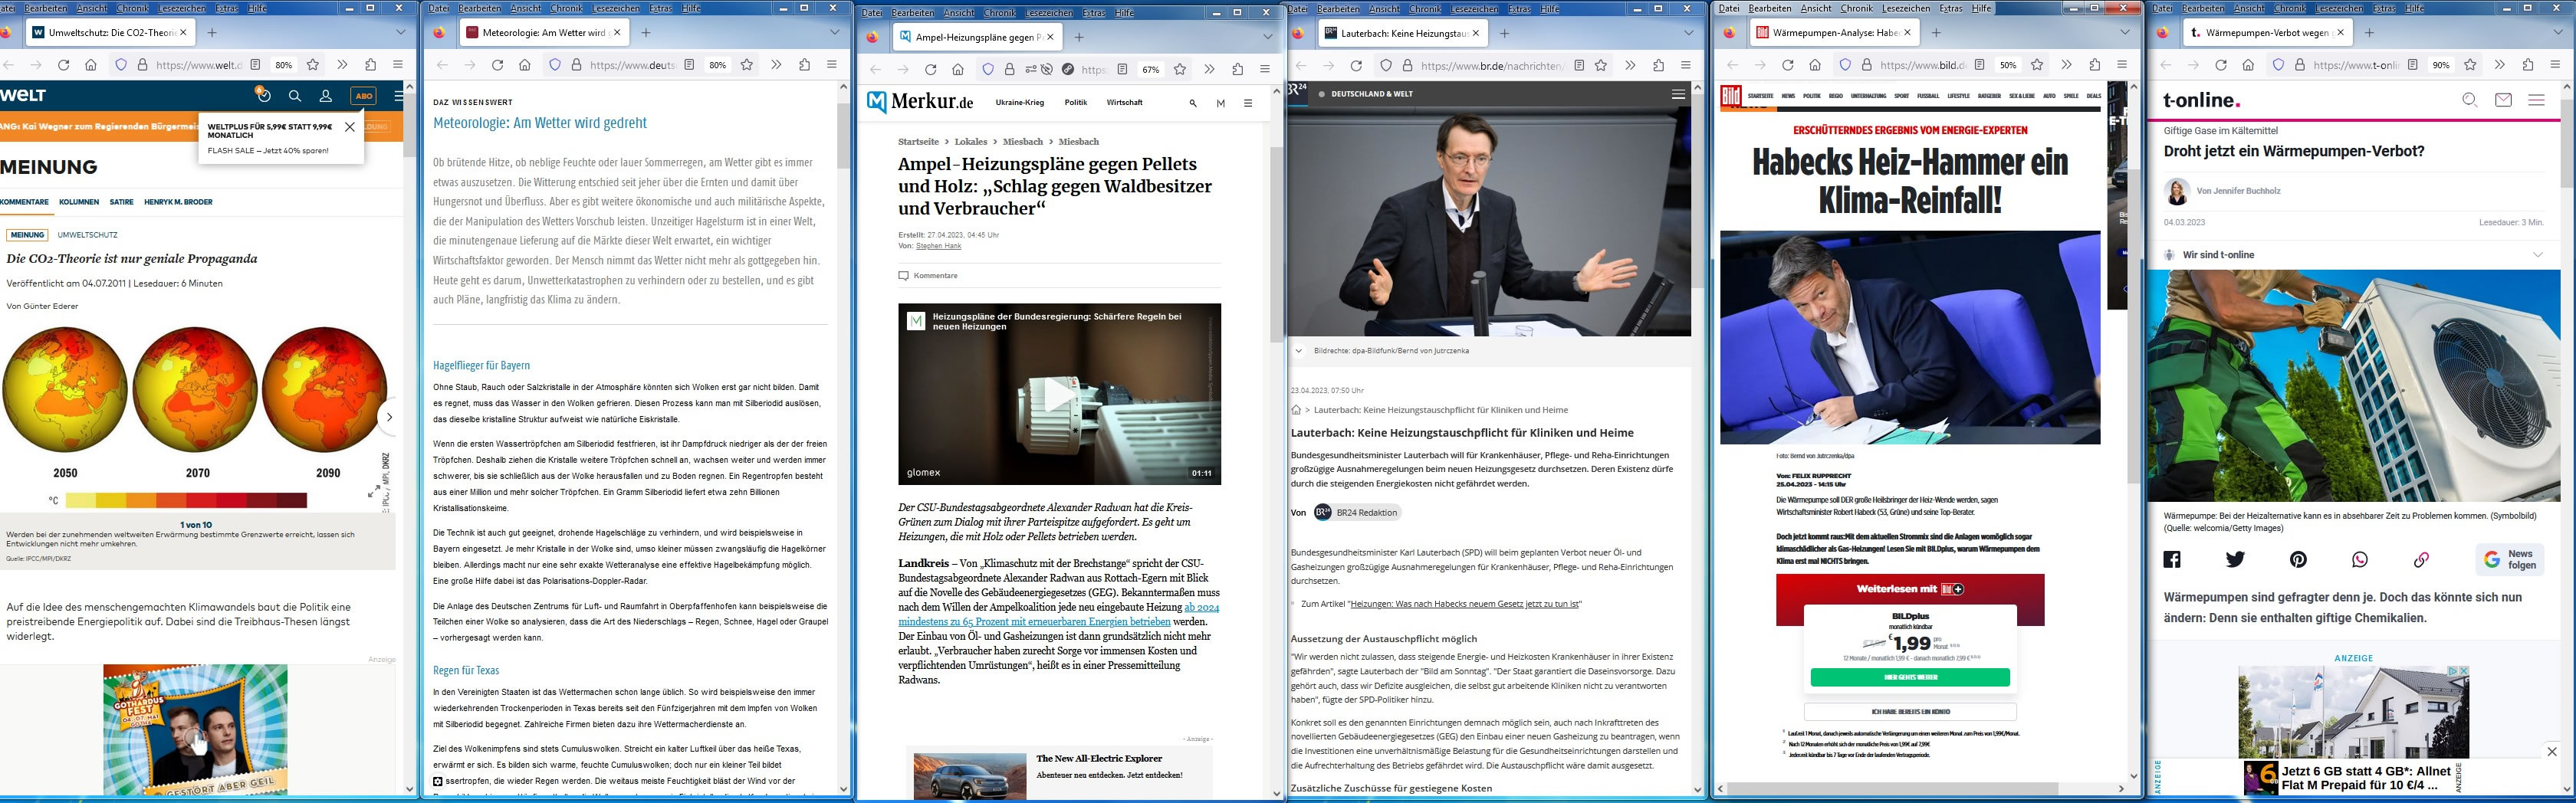Click the Google 'News folgen' button on t-online
2576x803 pixels.
(2509, 559)
